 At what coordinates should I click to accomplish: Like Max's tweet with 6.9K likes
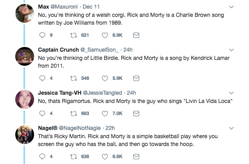(x=105, y=35)
